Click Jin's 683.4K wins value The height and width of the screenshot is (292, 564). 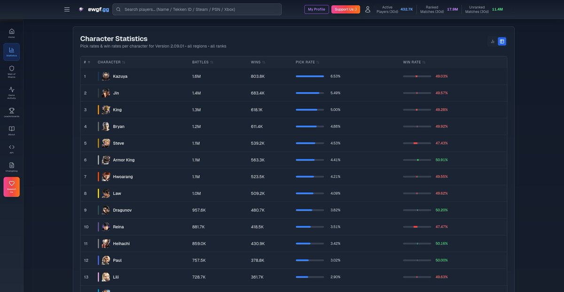pyautogui.click(x=258, y=93)
